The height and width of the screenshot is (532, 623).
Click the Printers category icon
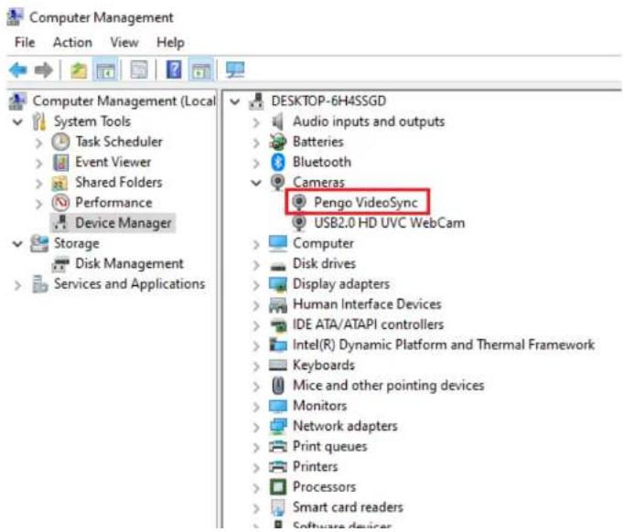coord(278,467)
